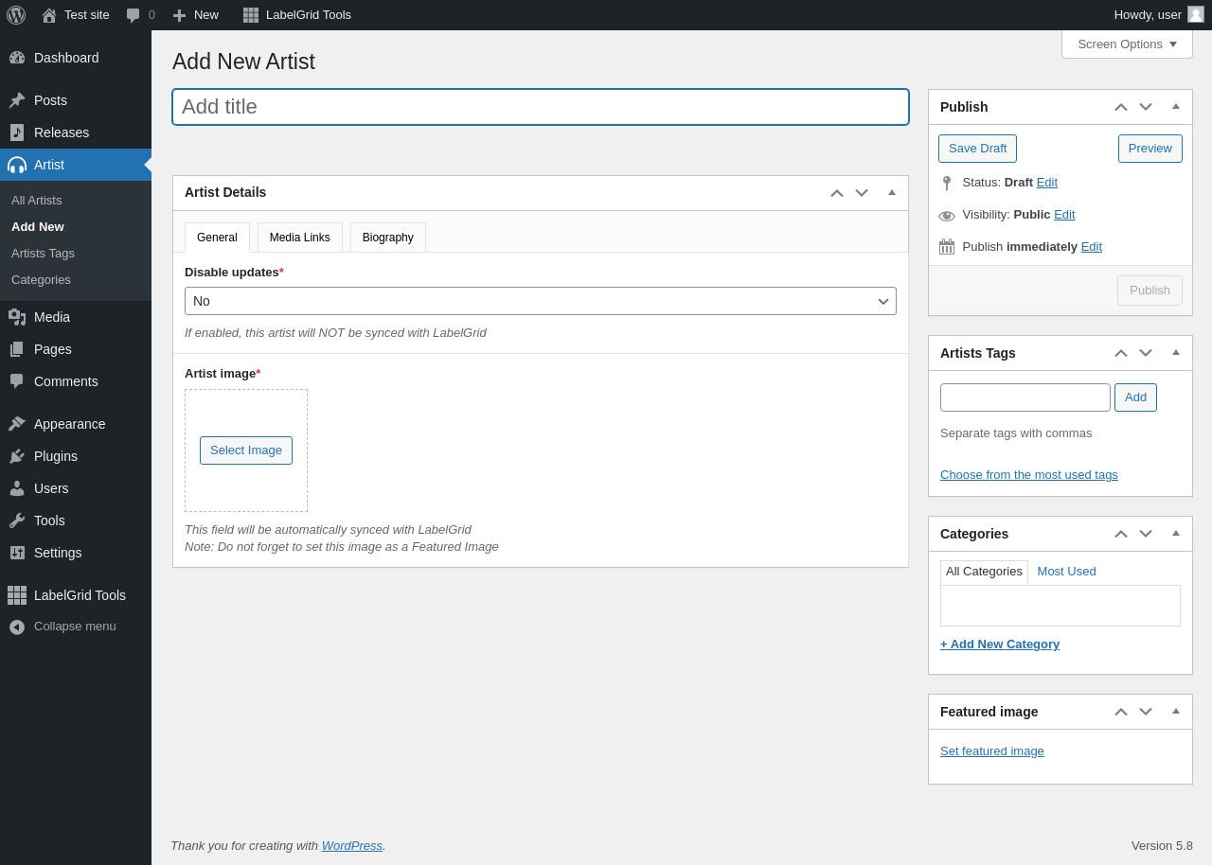Open the Biography tab
Image resolution: width=1212 pixels, height=865 pixels.
pyautogui.click(x=388, y=238)
